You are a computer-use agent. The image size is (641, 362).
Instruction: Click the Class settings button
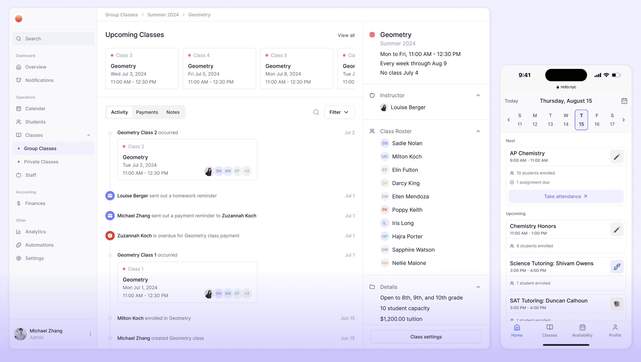click(426, 337)
